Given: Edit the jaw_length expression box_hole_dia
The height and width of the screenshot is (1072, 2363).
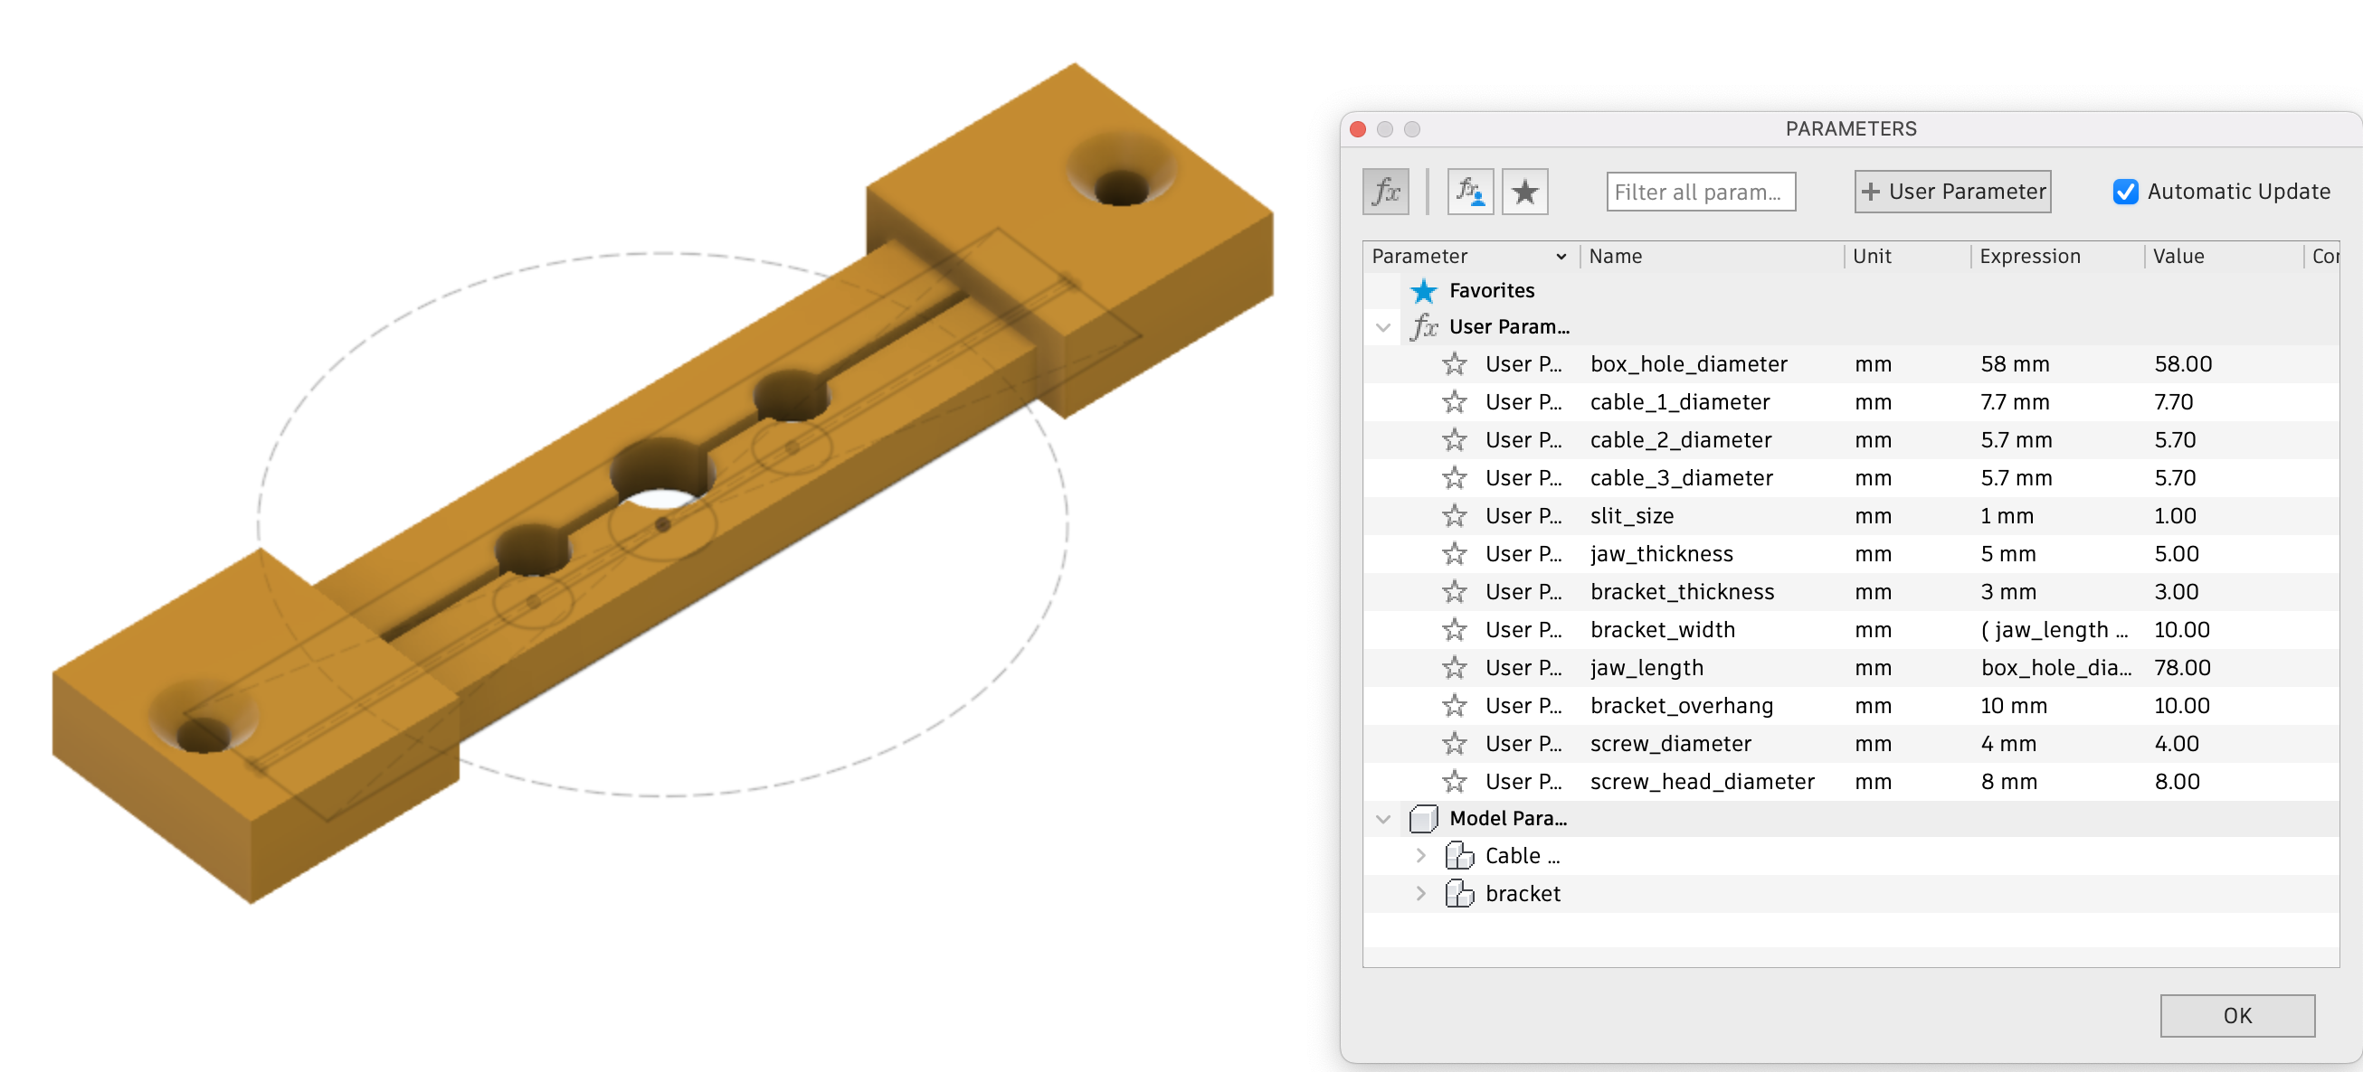Looking at the screenshot, I should pos(2055,668).
